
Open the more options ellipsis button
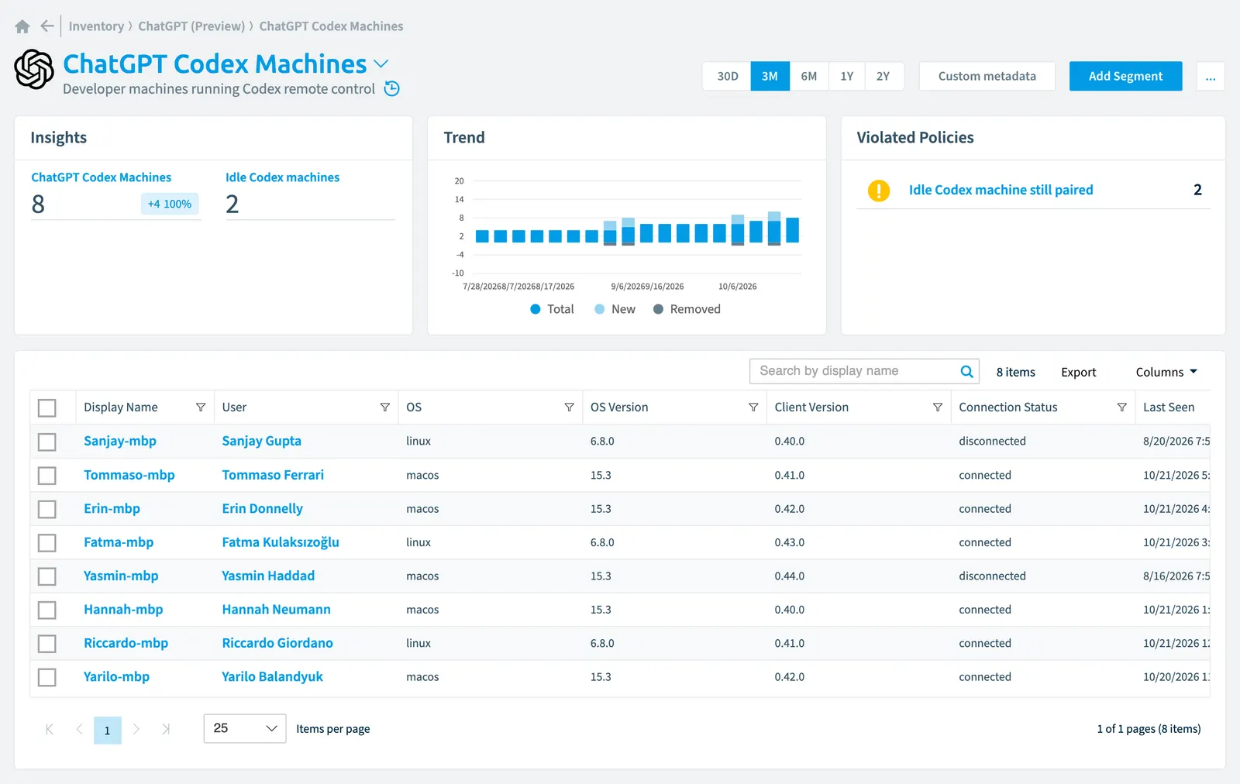click(1211, 76)
